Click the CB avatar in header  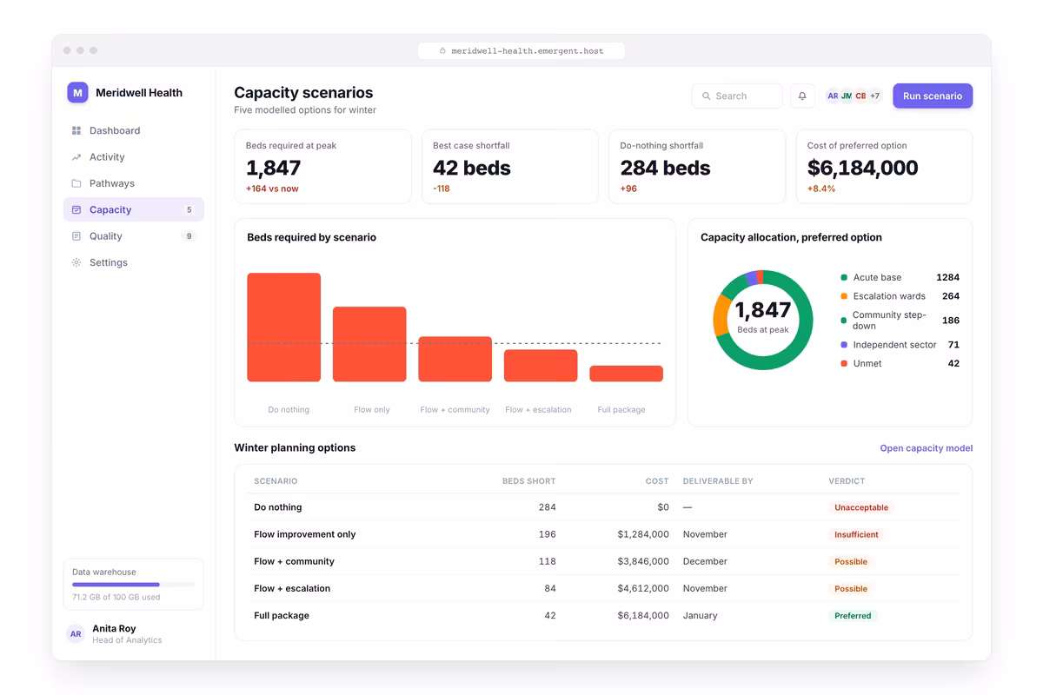click(860, 96)
